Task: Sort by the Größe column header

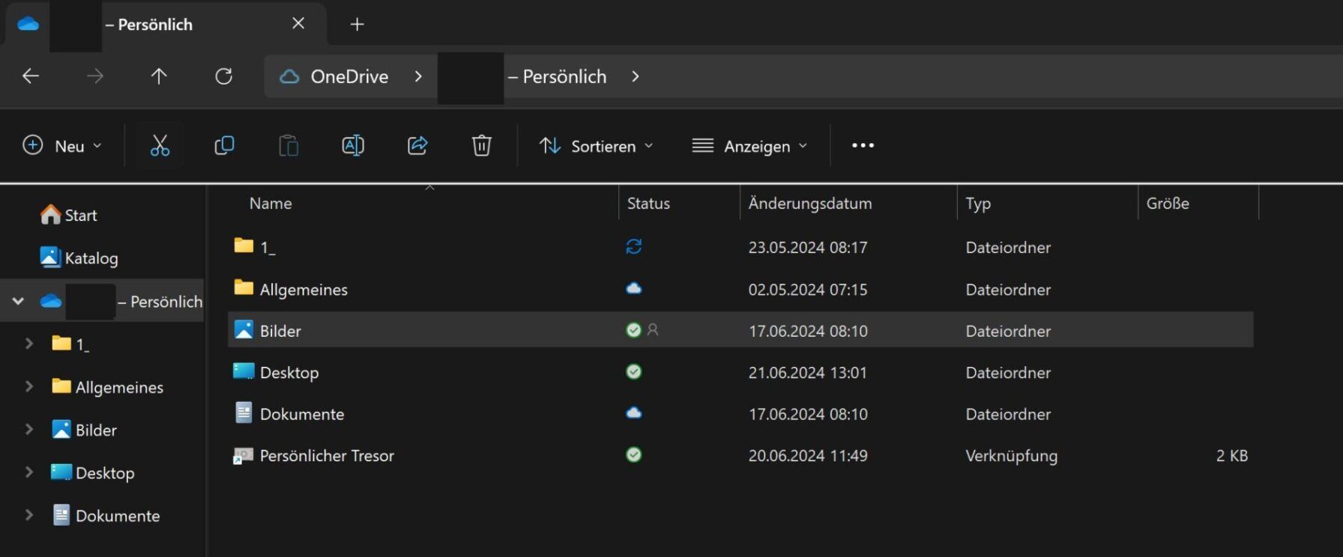Action: 1168,204
